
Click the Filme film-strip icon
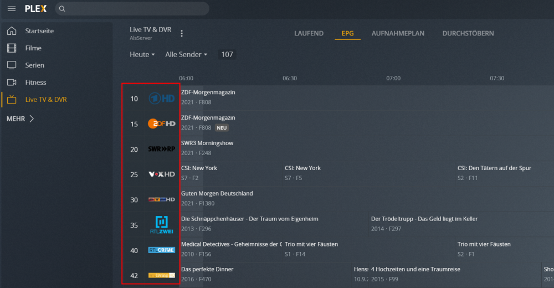click(x=12, y=48)
